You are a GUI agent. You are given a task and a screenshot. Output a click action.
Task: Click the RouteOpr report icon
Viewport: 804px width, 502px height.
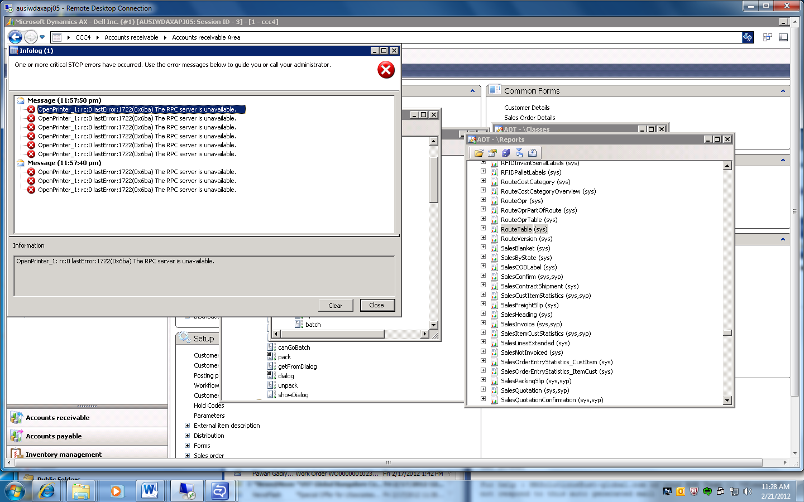click(x=494, y=201)
